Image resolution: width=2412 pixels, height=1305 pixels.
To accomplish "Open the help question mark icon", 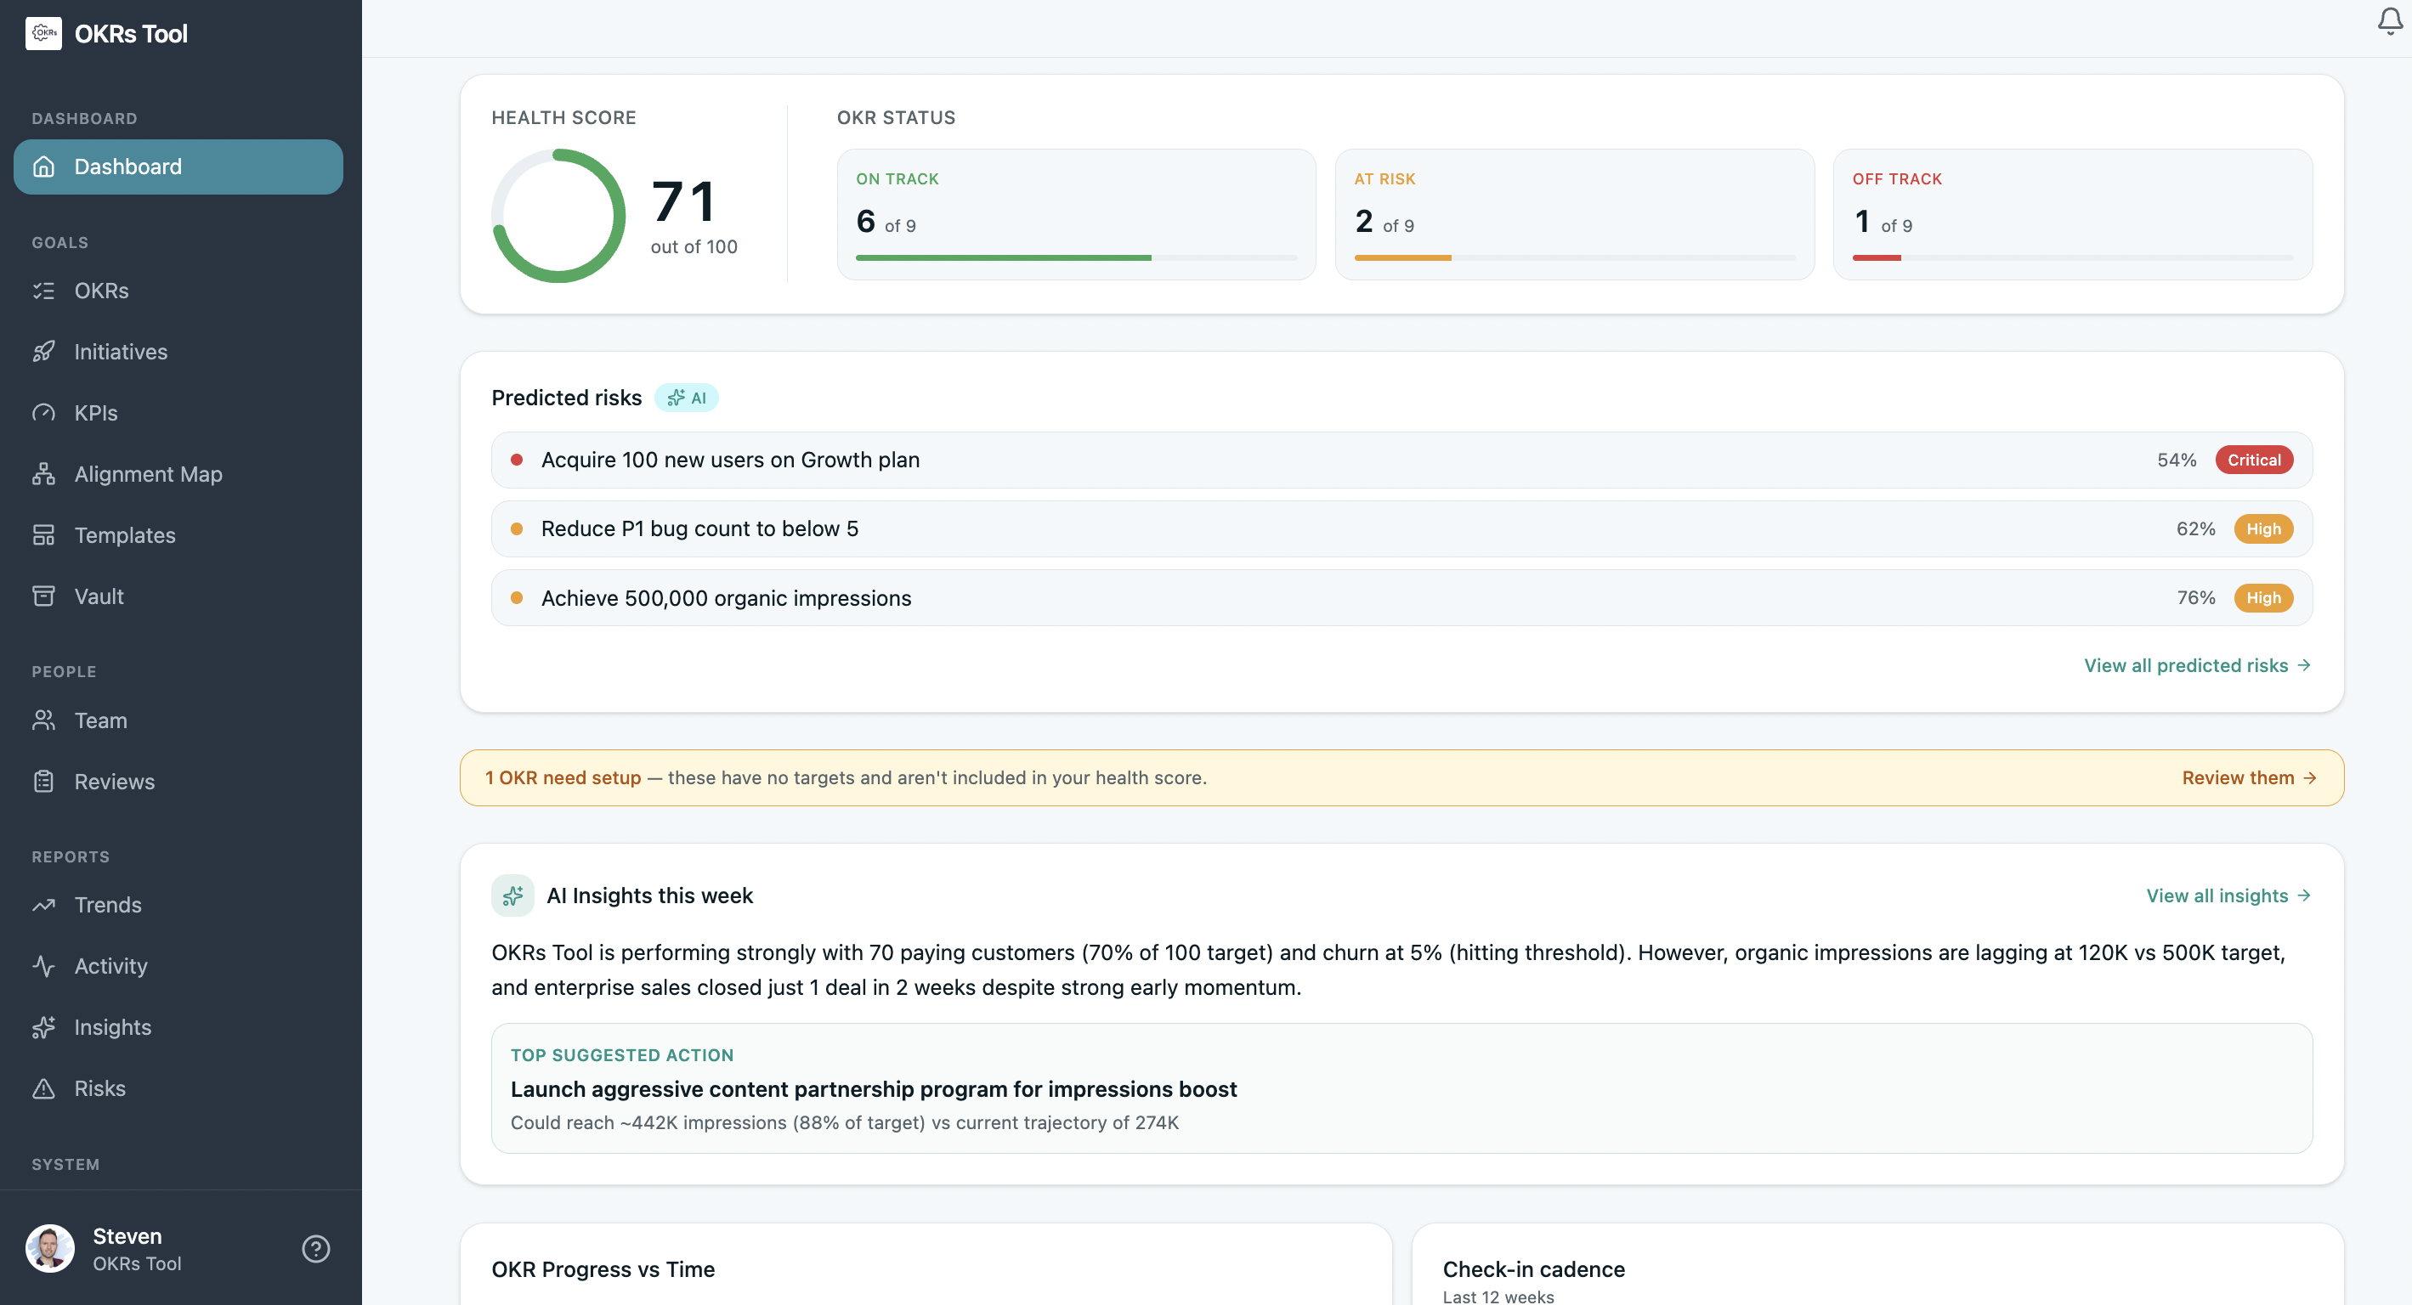I will [x=314, y=1248].
